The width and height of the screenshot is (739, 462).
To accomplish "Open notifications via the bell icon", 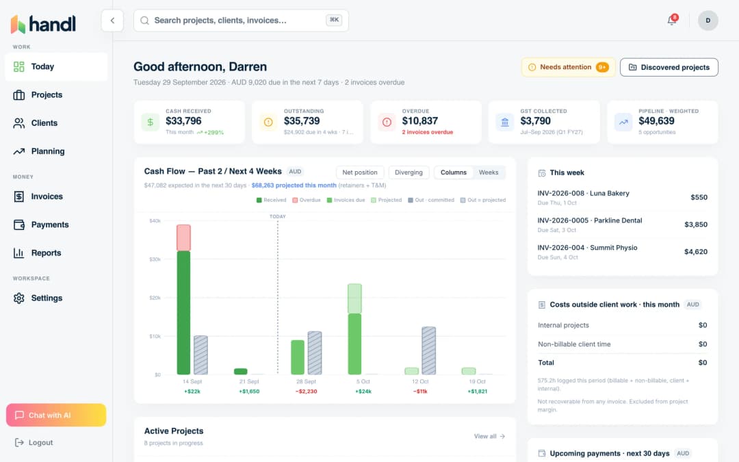I will (x=672, y=21).
